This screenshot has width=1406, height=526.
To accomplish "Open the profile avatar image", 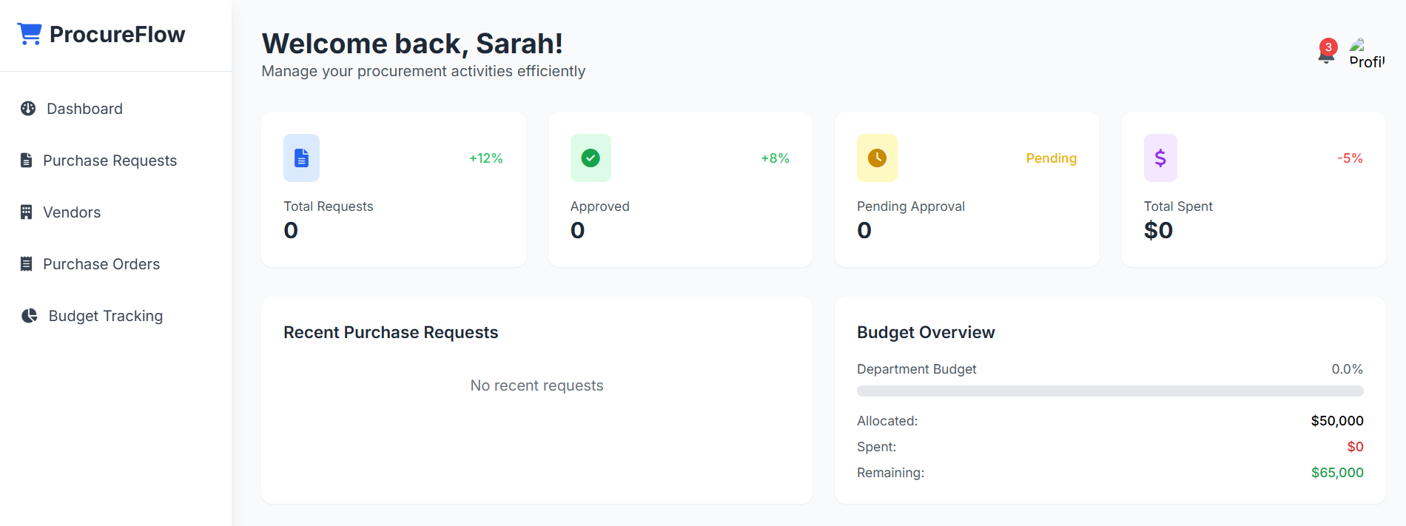I will [1366, 53].
